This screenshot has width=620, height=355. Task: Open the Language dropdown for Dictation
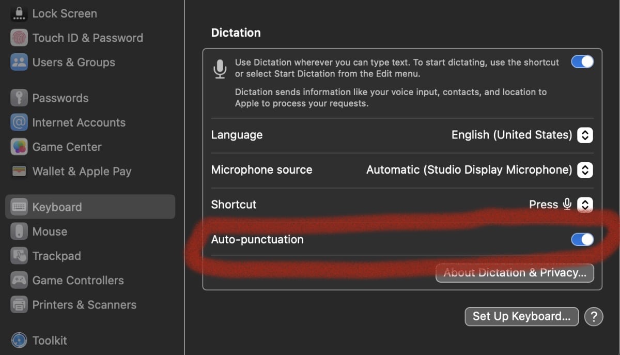coord(584,135)
